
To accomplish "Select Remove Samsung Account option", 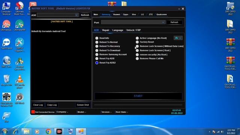I will click(111, 54).
